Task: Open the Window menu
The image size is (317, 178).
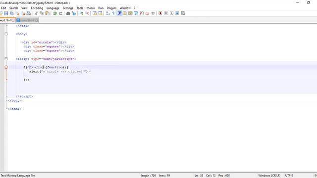Action: 125,8
